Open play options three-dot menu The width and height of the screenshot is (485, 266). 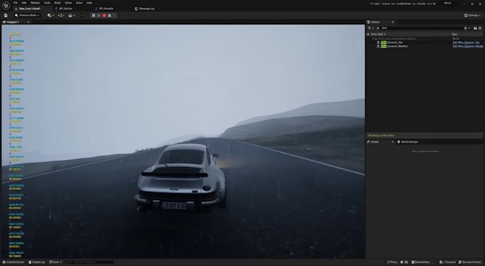(x=115, y=15)
